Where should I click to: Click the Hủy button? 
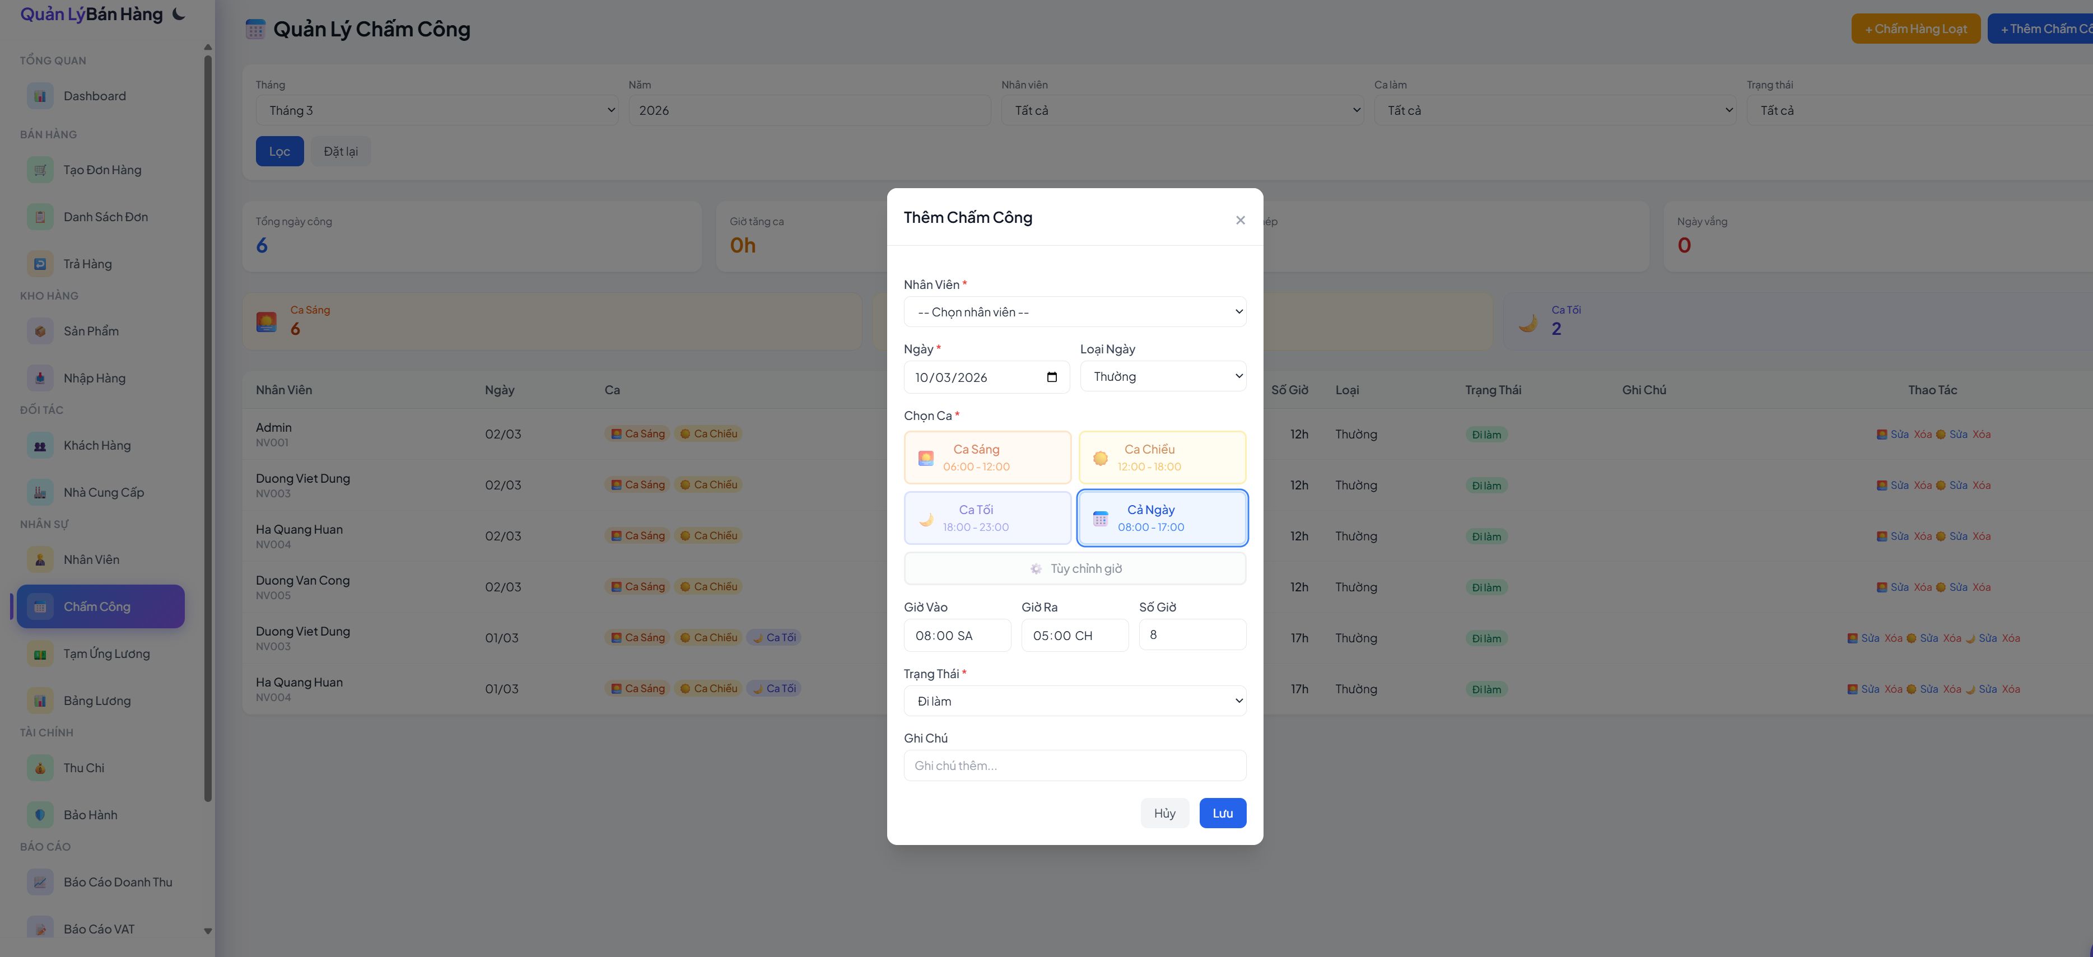[1163, 813]
